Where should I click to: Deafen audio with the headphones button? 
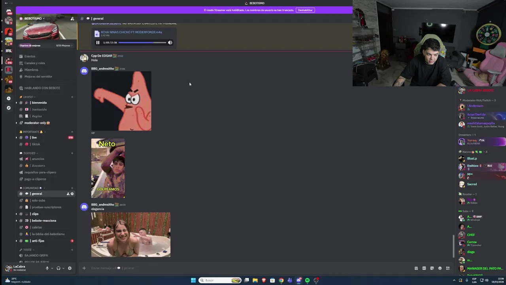pos(59,268)
